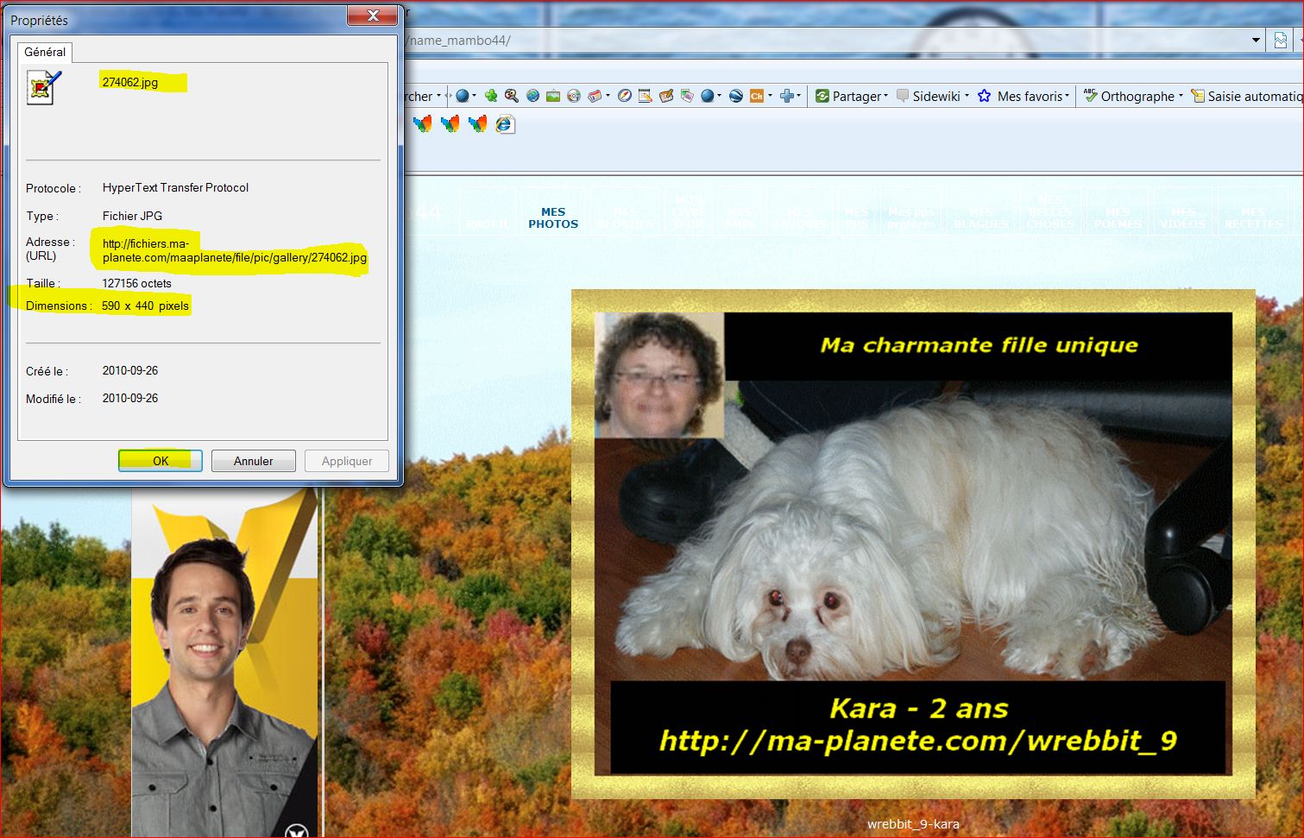Viewport: 1304px width, 838px height.
Task: Click the first MSN butterfly icon
Action: (x=422, y=124)
